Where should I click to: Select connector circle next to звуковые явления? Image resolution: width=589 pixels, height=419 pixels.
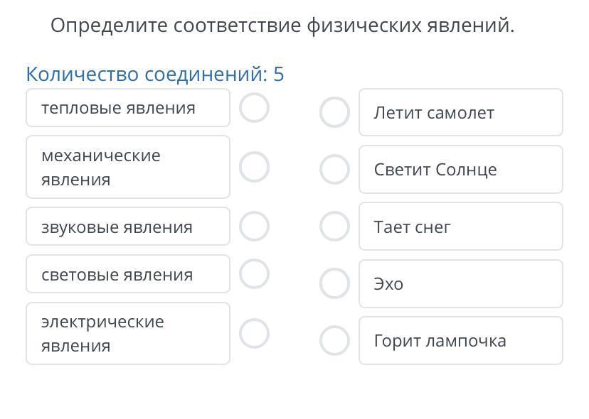point(255,227)
